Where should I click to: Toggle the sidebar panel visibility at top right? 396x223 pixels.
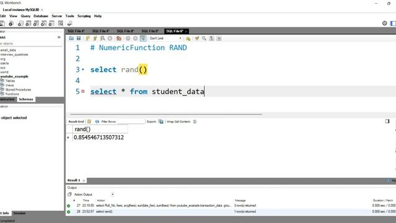point(393,24)
